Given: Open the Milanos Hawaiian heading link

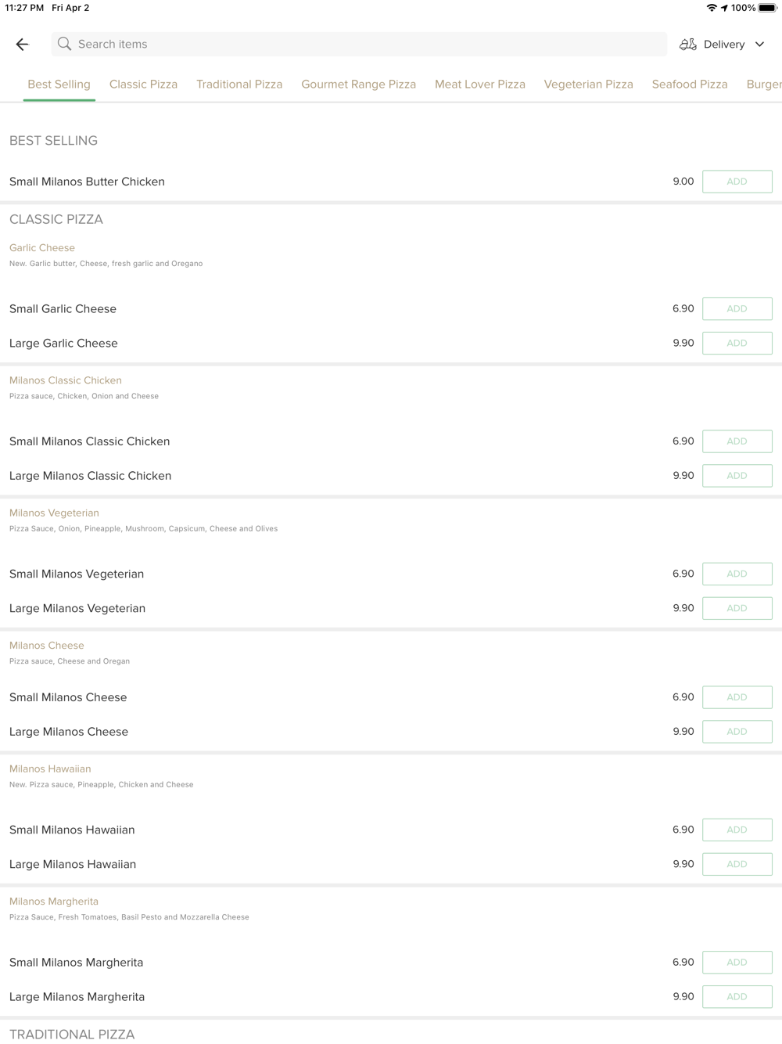Looking at the screenshot, I should 50,769.
